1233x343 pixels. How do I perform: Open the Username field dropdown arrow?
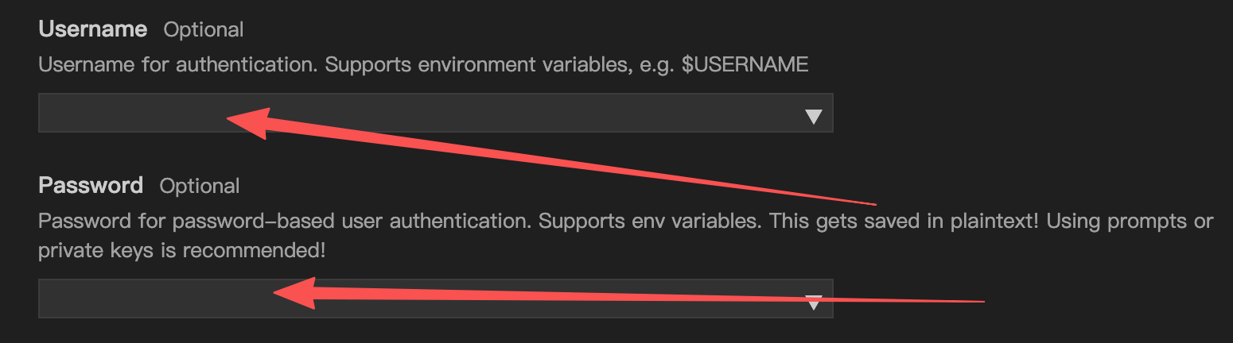[x=813, y=117]
